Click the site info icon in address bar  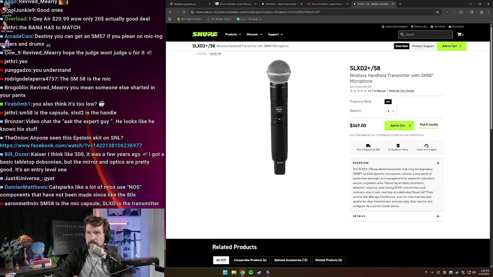(x=192, y=12)
